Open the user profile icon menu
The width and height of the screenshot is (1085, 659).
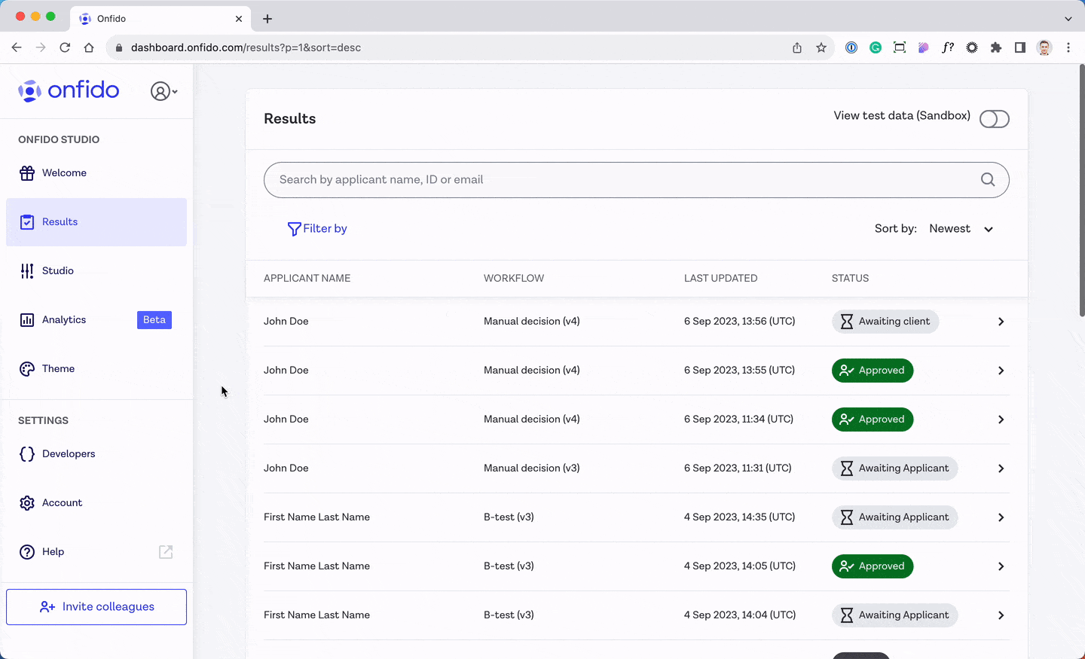[164, 91]
